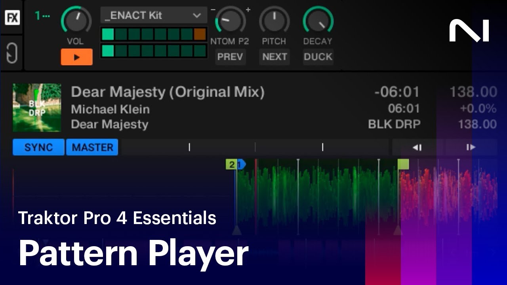Click tempo bend left arrow button
This screenshot has width=507, height=285.
[x=417, y=147]
